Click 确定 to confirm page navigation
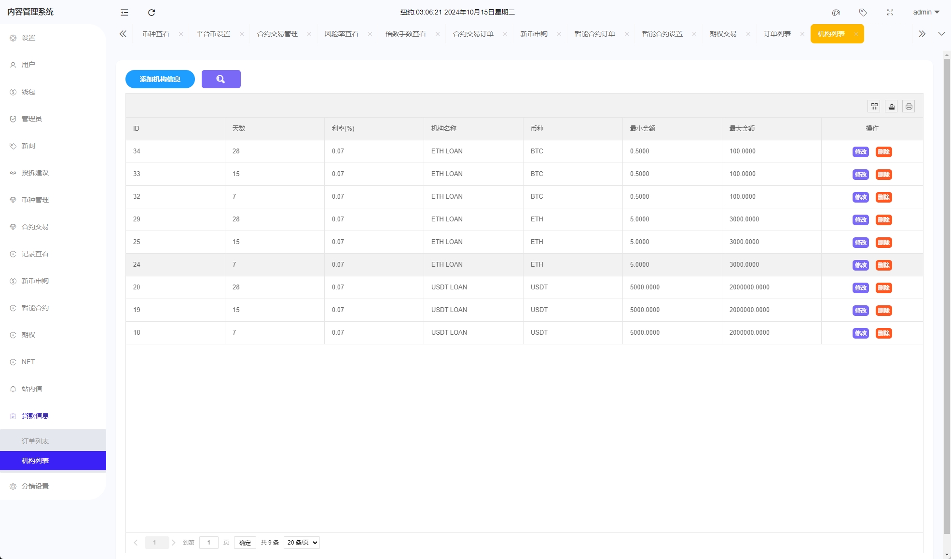Viewport: 951px width, 559px height. pyautogui.click(x=246, y=543)
